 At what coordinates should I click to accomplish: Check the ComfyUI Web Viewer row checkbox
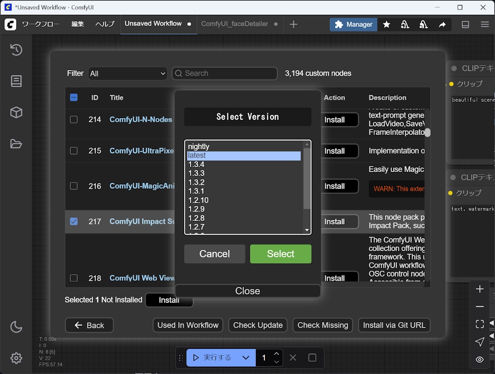click(74, 278)
